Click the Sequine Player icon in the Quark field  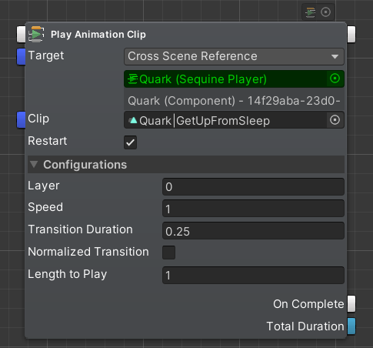pyautogui.click(x=133, y=79)
